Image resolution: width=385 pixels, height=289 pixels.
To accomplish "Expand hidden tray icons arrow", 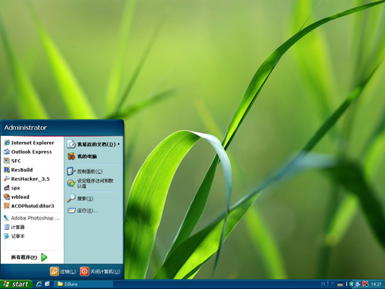I will pos(351,284).
